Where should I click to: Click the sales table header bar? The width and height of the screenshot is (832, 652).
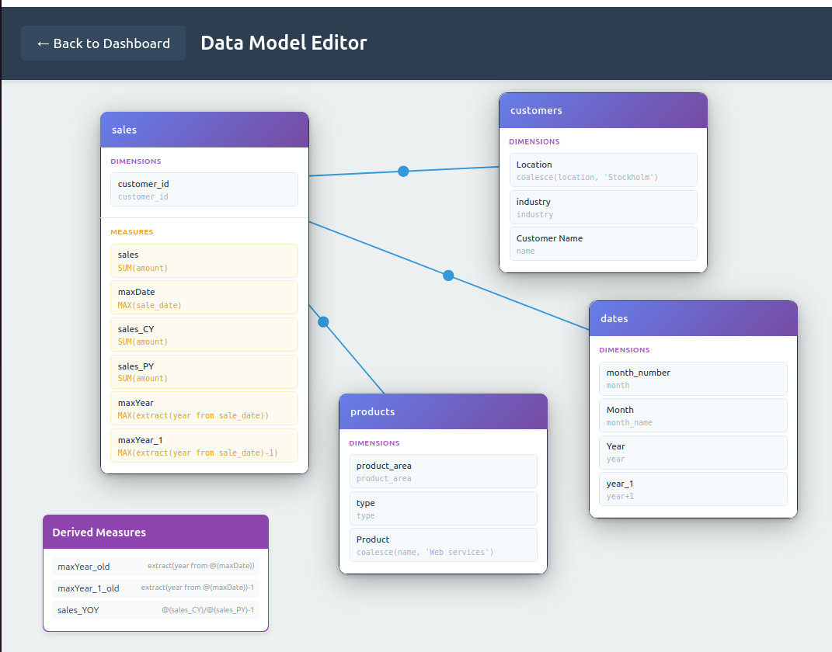[x=204, y=129]
